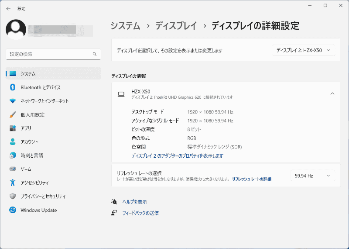349x249 pixels.
Task: Click the Windows Update sync icon
Action: point(13,210)
